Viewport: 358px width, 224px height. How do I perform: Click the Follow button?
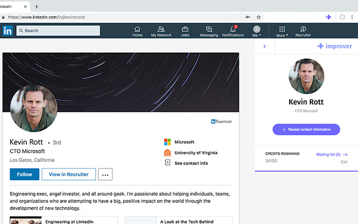tap(25, 174)
